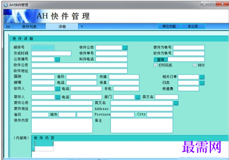The image size is (229, 160).
Task: Focus the City field
Action: (x=160, y=114)
